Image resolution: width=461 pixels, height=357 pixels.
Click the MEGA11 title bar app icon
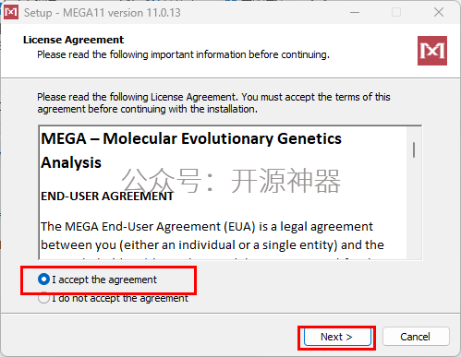tap(11, 12)
